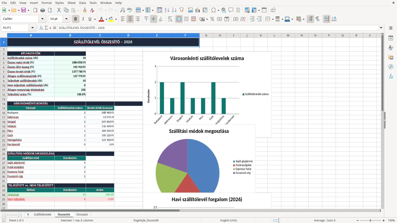Screen dimensions: 397x223
Task: Apply the red Font Color swatch
Action: tap(101, 19)
